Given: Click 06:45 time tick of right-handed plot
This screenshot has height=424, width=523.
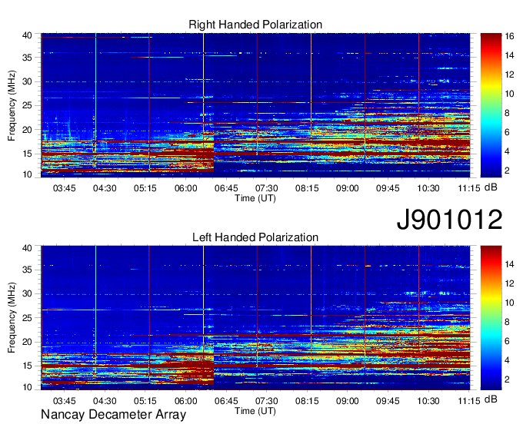Looking at the screenshot, I should click(226, 188).
